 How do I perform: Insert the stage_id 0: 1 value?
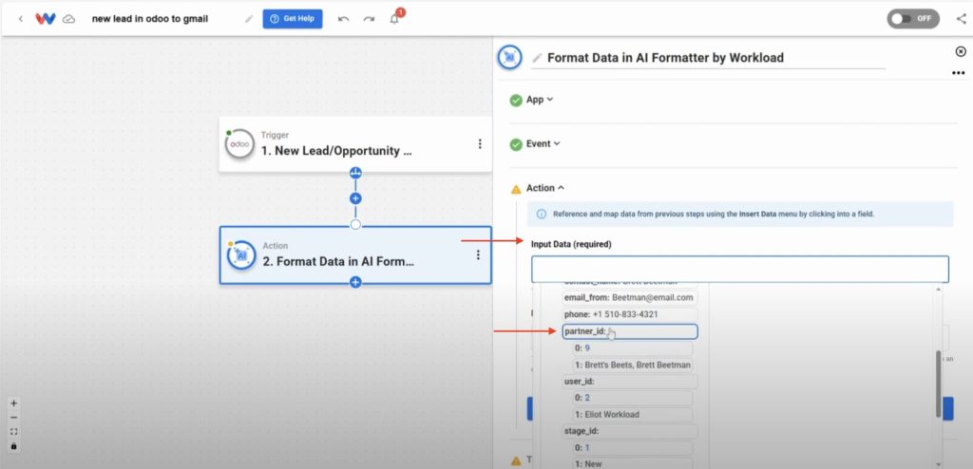(632, 447)
